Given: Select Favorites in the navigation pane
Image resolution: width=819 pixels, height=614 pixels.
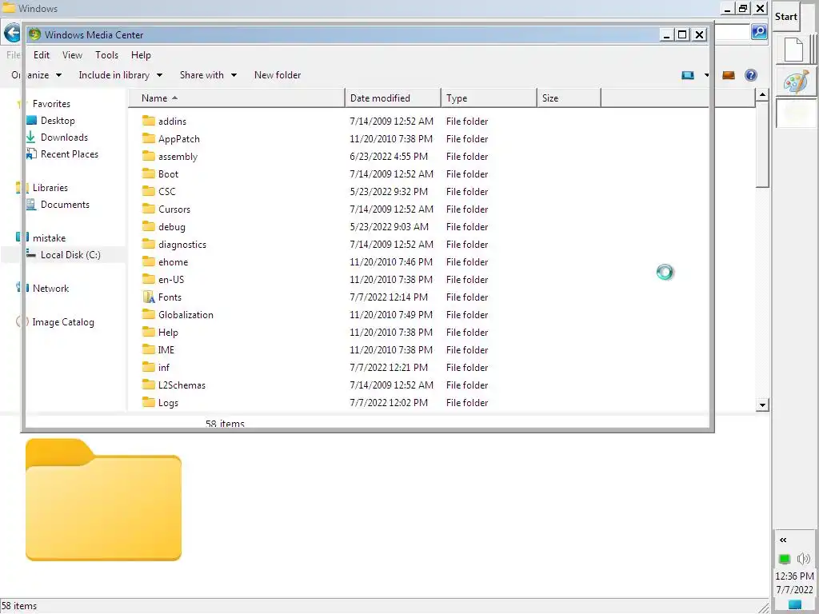Looking at the screenshot, I should tap(51, 103).
